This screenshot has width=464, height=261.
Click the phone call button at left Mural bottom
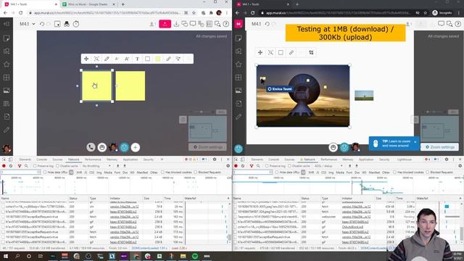(x=91, y=147)
